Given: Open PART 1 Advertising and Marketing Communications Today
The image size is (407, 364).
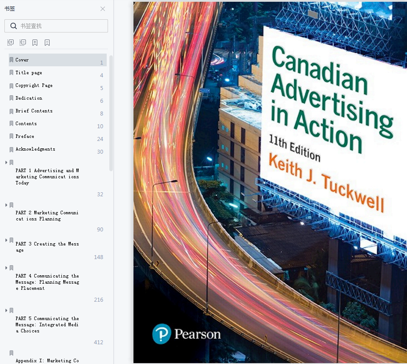Looking at the screenshot, I should point(47,177).
